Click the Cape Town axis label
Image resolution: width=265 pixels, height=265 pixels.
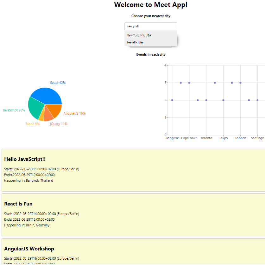coord(189,138)
